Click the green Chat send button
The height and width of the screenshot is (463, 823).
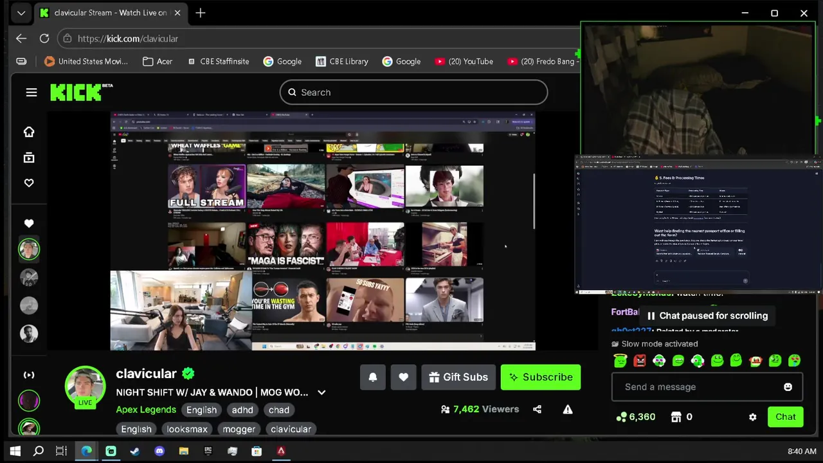pos(785,417)
